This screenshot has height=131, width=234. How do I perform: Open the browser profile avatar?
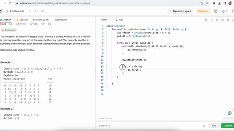coord(230,3)
